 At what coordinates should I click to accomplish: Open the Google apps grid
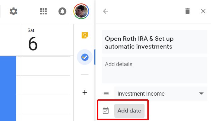43,11
